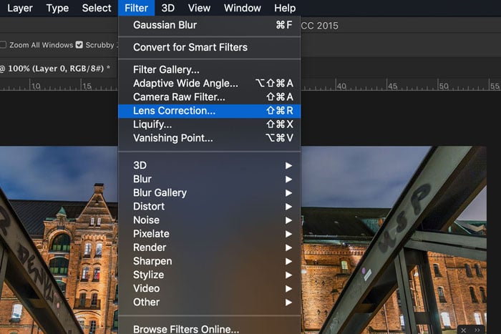Expand the Render submenu
The image size is (501, 334).
coord(209,247)
